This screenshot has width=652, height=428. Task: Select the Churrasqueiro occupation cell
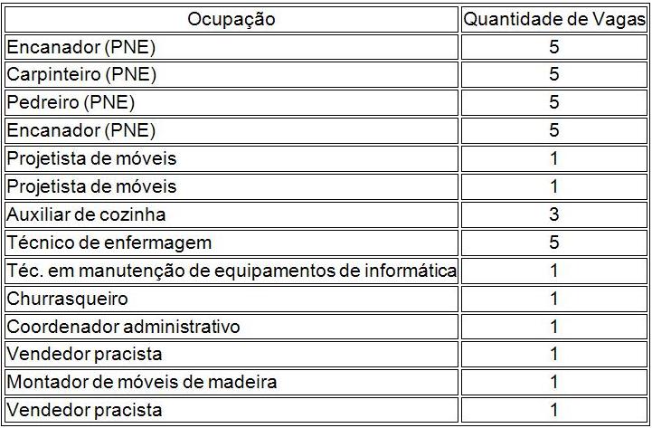click(68, 299)
